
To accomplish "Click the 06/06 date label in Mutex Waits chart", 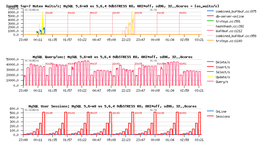I will (x=153, y=10).
